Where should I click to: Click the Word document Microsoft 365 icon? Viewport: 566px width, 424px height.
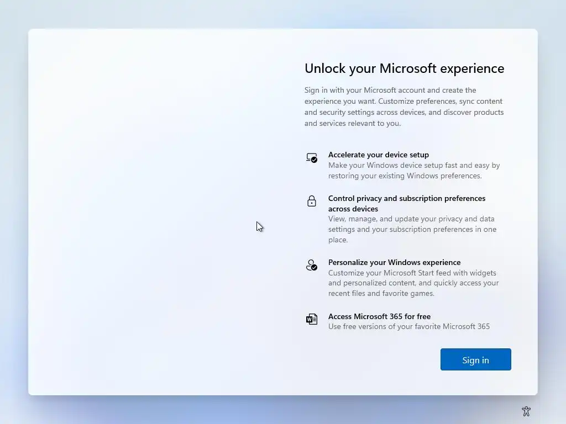click(312, 319)
